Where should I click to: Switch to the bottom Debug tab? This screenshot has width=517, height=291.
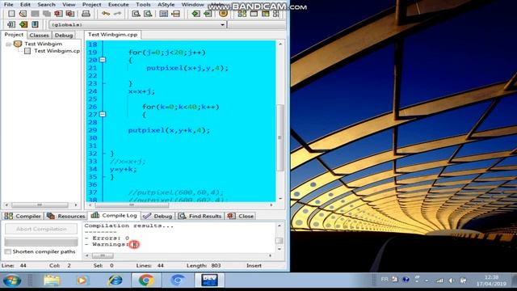pyautogui.click(x=158, y=216)
